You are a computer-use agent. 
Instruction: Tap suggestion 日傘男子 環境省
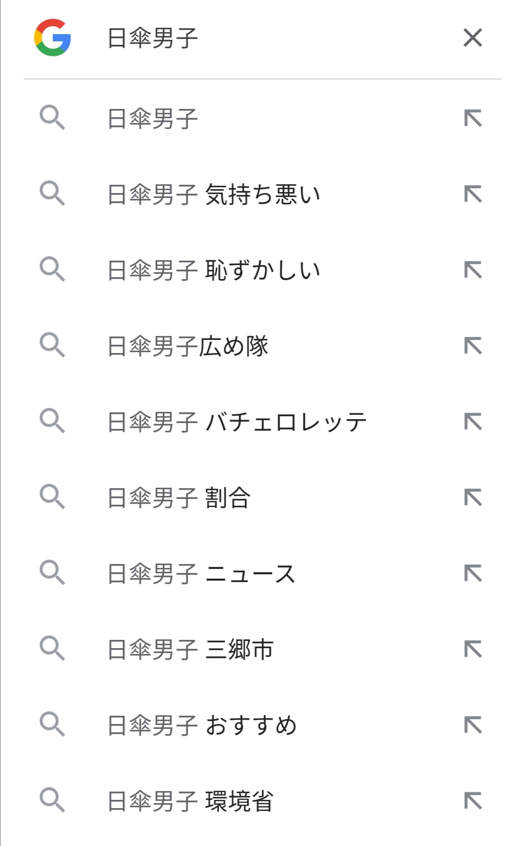pos(191,801)
